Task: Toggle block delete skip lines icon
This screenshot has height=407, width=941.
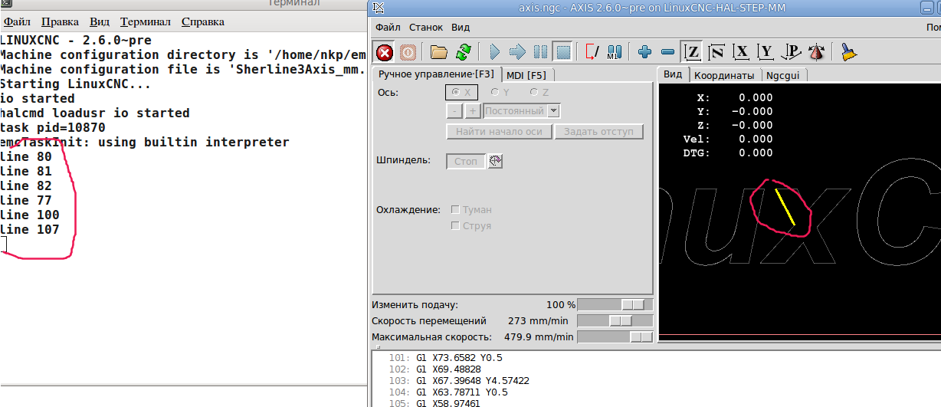Action: coord(592,52)
